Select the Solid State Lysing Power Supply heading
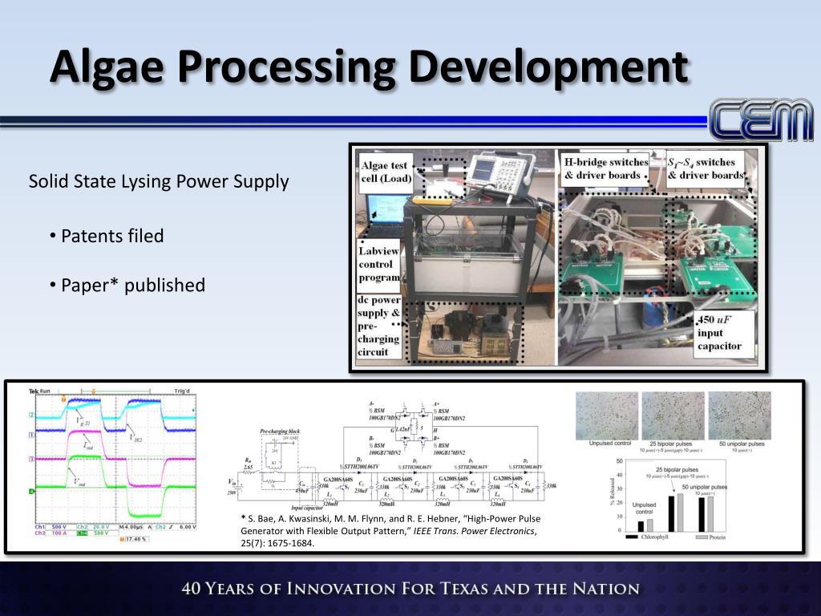The image size is (821, 616). point(160,180)
